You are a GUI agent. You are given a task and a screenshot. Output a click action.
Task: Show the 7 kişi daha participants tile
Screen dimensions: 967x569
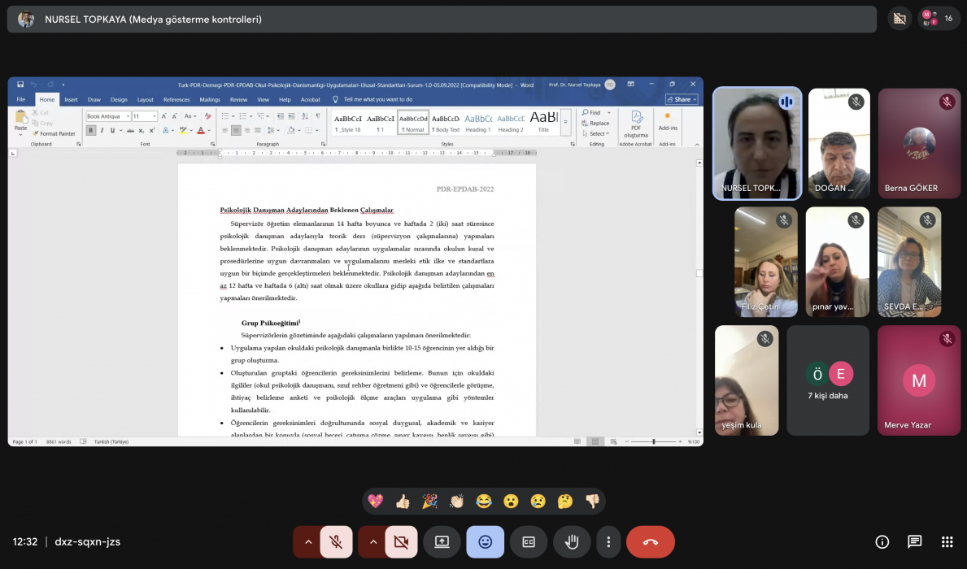click(829, 380)
